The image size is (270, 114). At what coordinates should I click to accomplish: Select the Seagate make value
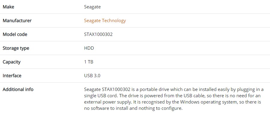point(92,7)
